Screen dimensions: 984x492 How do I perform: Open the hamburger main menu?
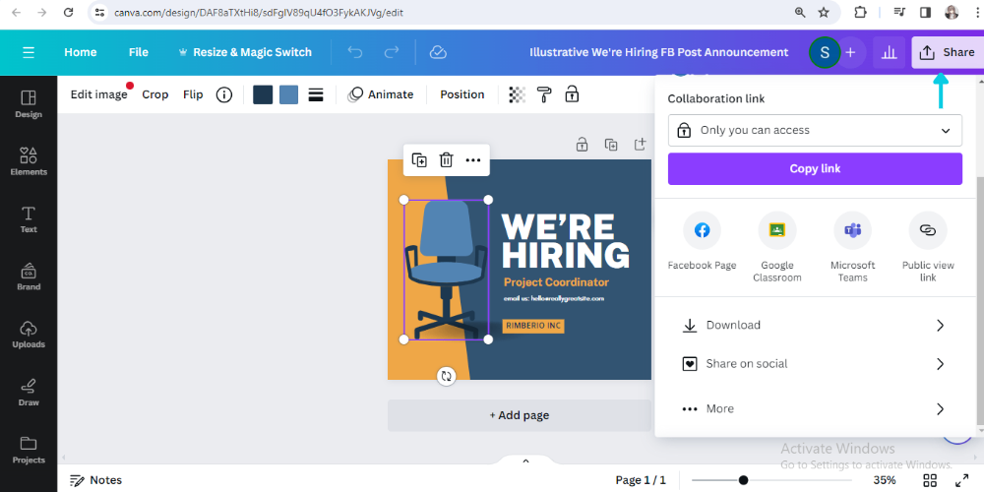tap(29, 52)
